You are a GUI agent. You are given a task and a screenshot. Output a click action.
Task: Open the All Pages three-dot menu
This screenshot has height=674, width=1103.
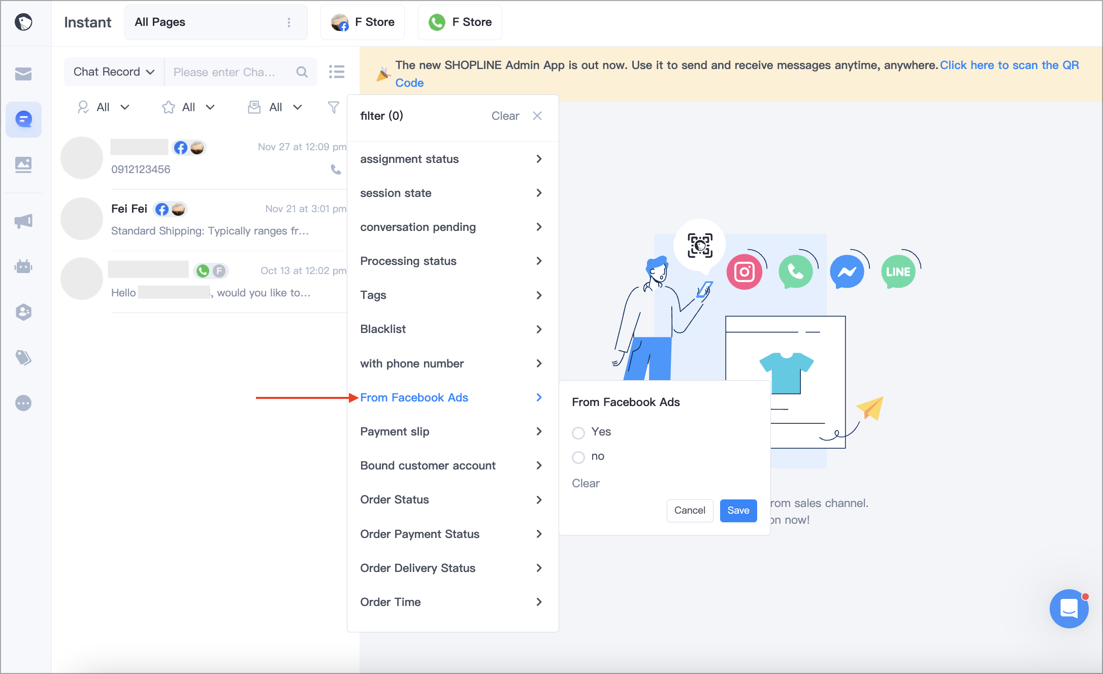click(289, 22)
